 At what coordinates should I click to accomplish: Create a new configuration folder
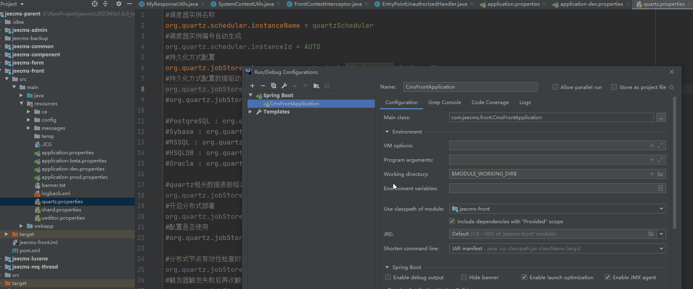click(316, 86)
